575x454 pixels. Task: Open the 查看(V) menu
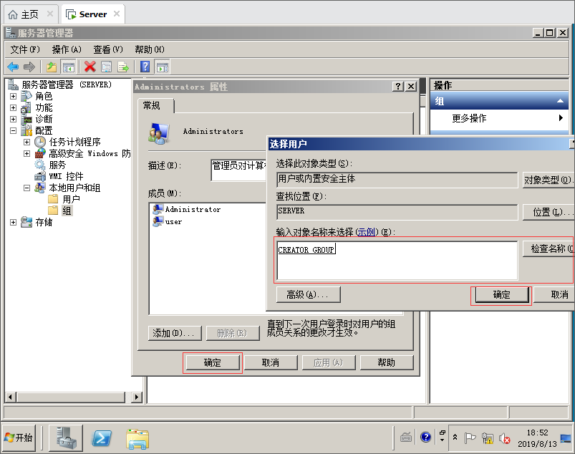pos(107,49)
